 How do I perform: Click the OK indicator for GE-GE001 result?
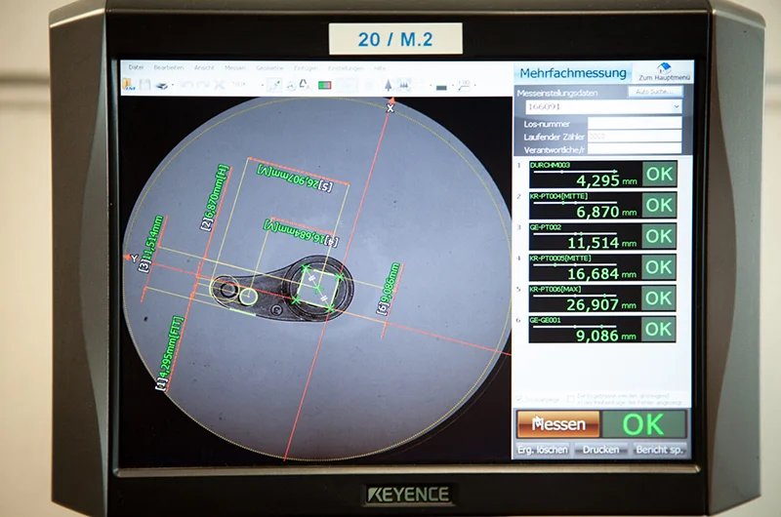tap(659, 329)
